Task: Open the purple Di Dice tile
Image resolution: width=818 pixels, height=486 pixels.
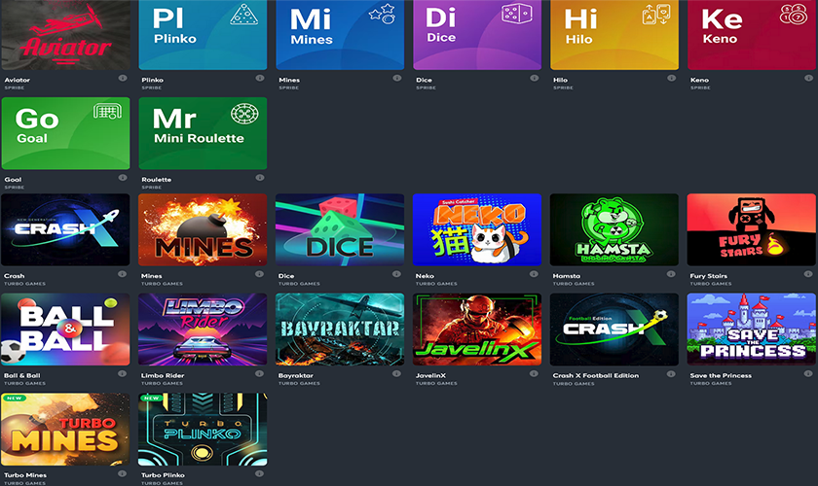Action: tap(477, 34)
